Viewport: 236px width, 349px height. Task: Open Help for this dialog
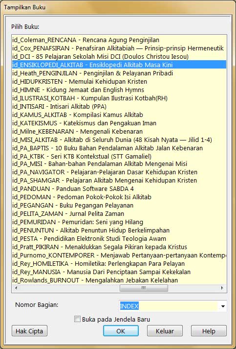tap(209, 331)
